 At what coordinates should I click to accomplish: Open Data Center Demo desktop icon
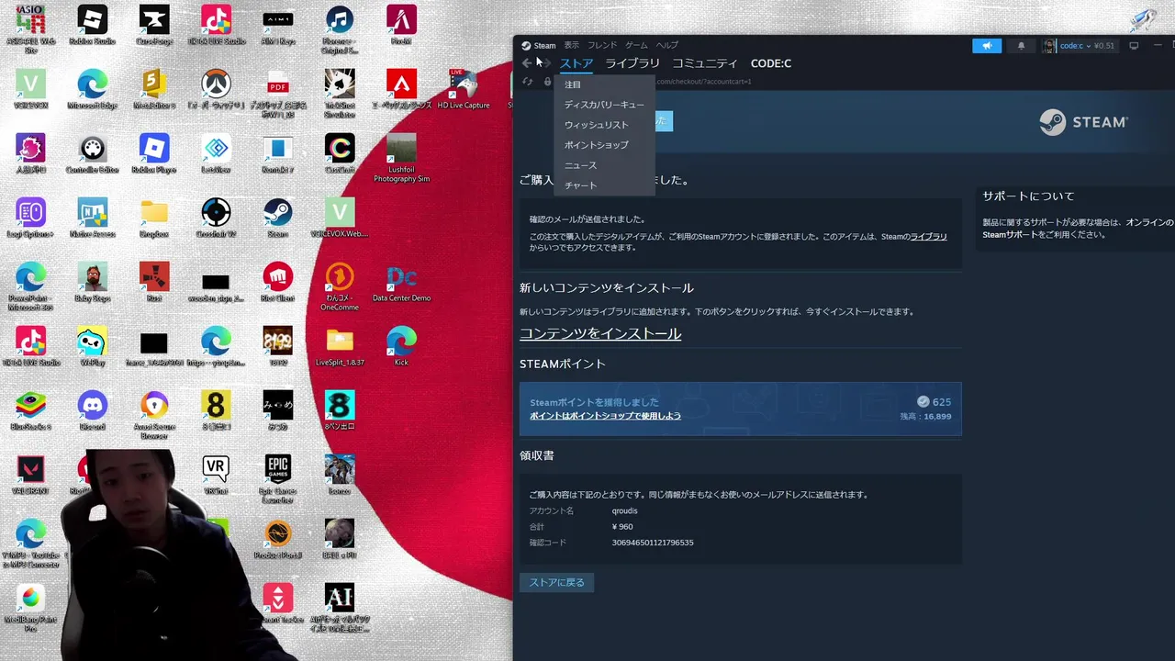click(x=401, y=284)
